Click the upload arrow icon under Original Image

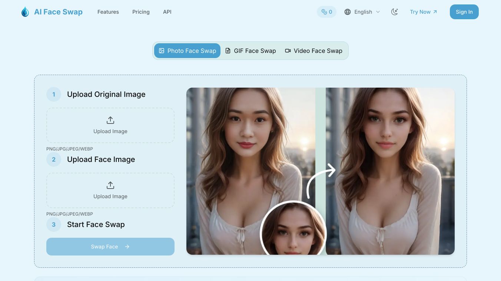pyautogui.click(x=110, y=120)
